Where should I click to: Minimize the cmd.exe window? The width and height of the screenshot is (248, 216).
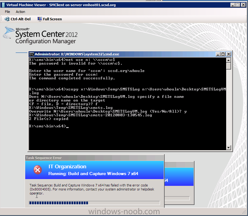[218, 54]
